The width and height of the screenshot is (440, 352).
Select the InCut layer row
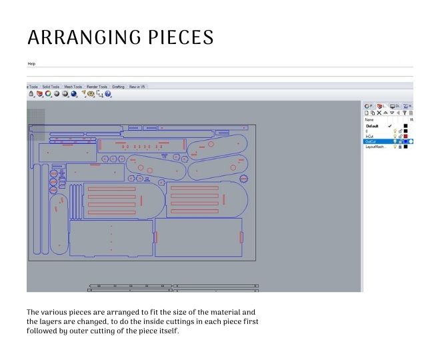[x=389, y=136]
